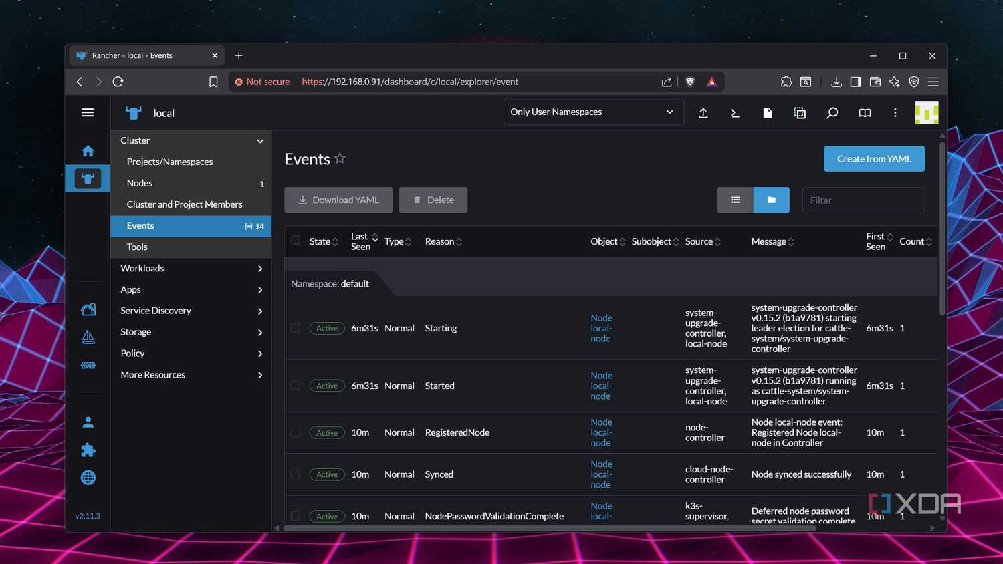This screenshot has width=1003, height=564.
Task: Sort by the Last Seen column
Action: pos(364,241)
